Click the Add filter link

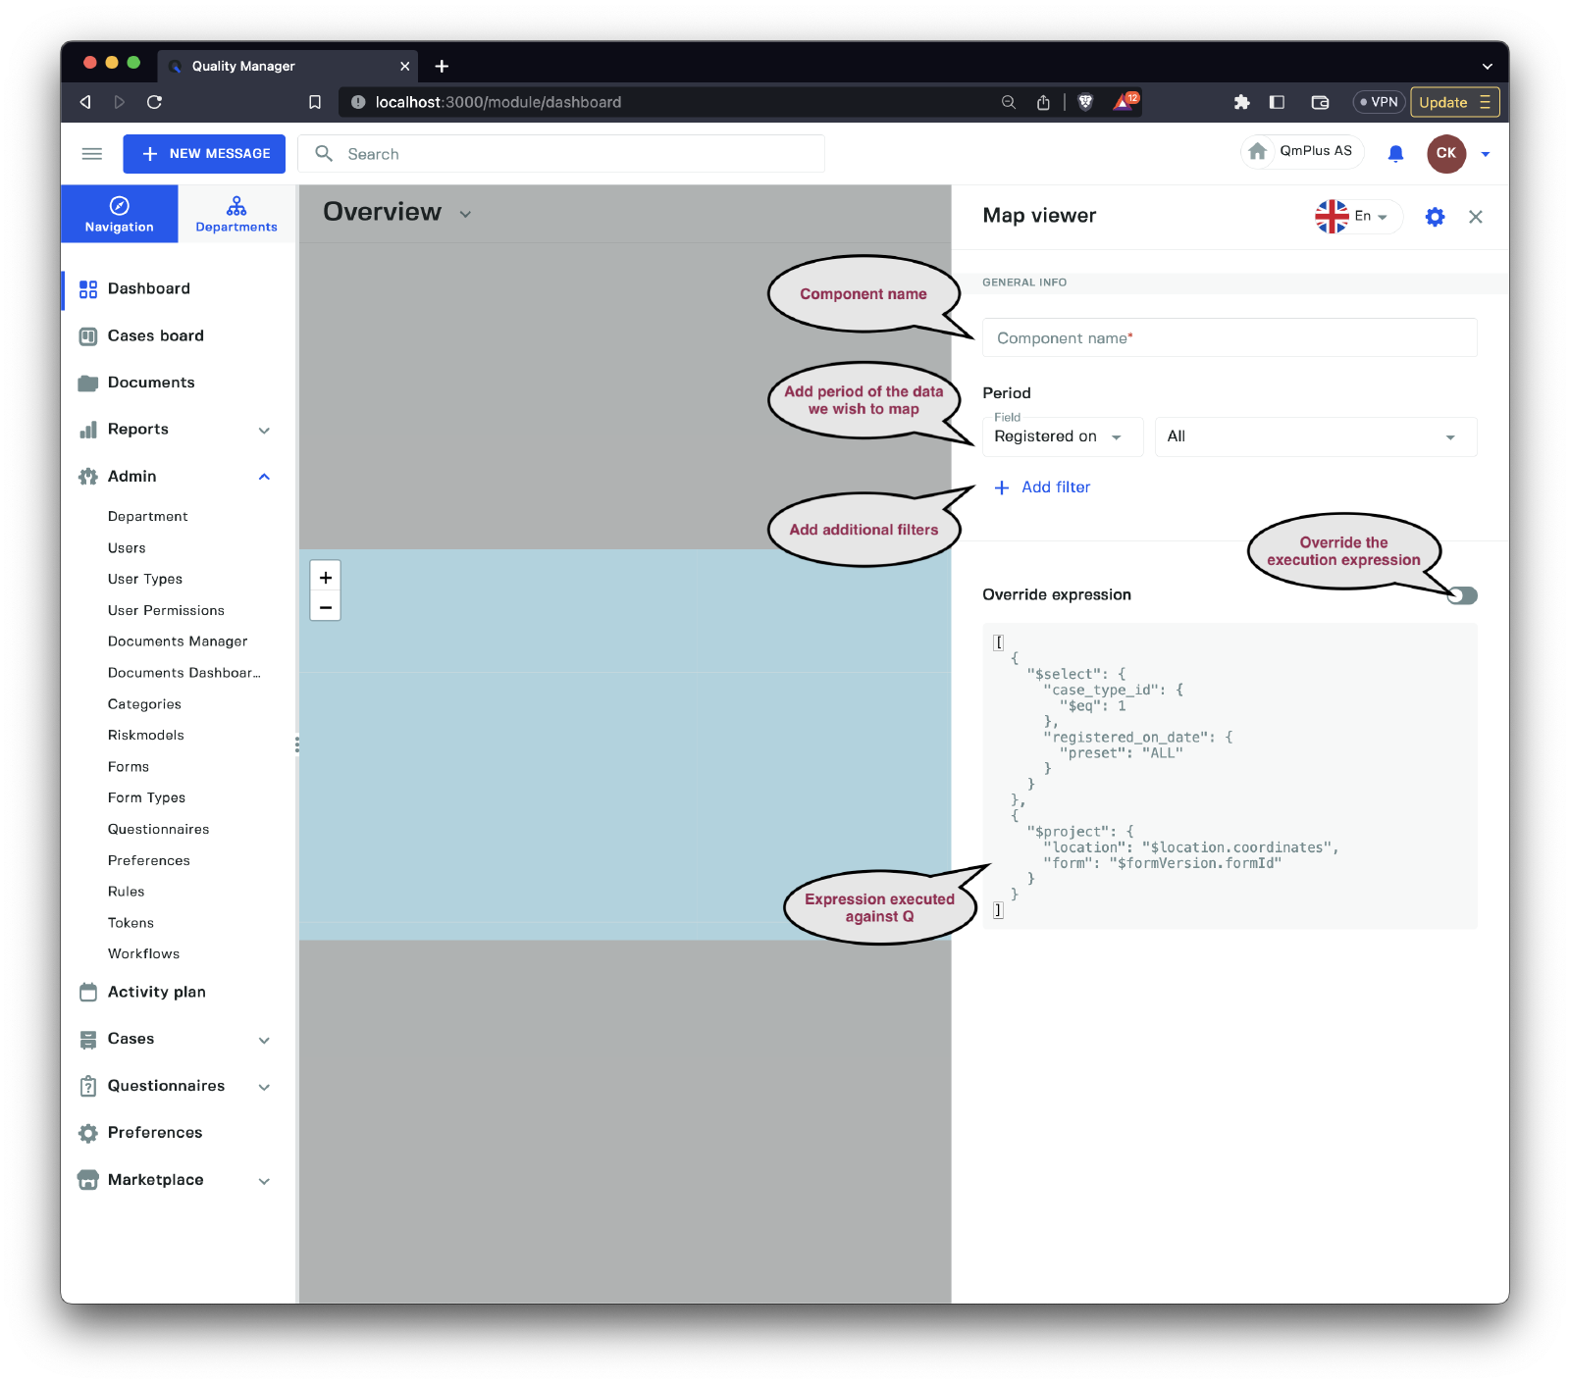pyautogui.click(x=1043, y=487)
